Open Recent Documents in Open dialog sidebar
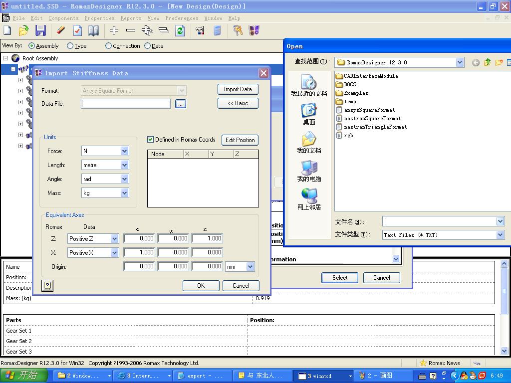 [309, 86]
